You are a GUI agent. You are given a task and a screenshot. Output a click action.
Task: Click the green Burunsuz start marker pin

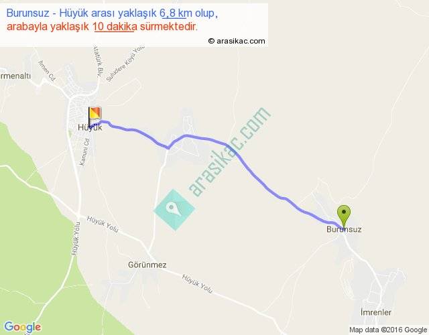click(x=344, y=216)
